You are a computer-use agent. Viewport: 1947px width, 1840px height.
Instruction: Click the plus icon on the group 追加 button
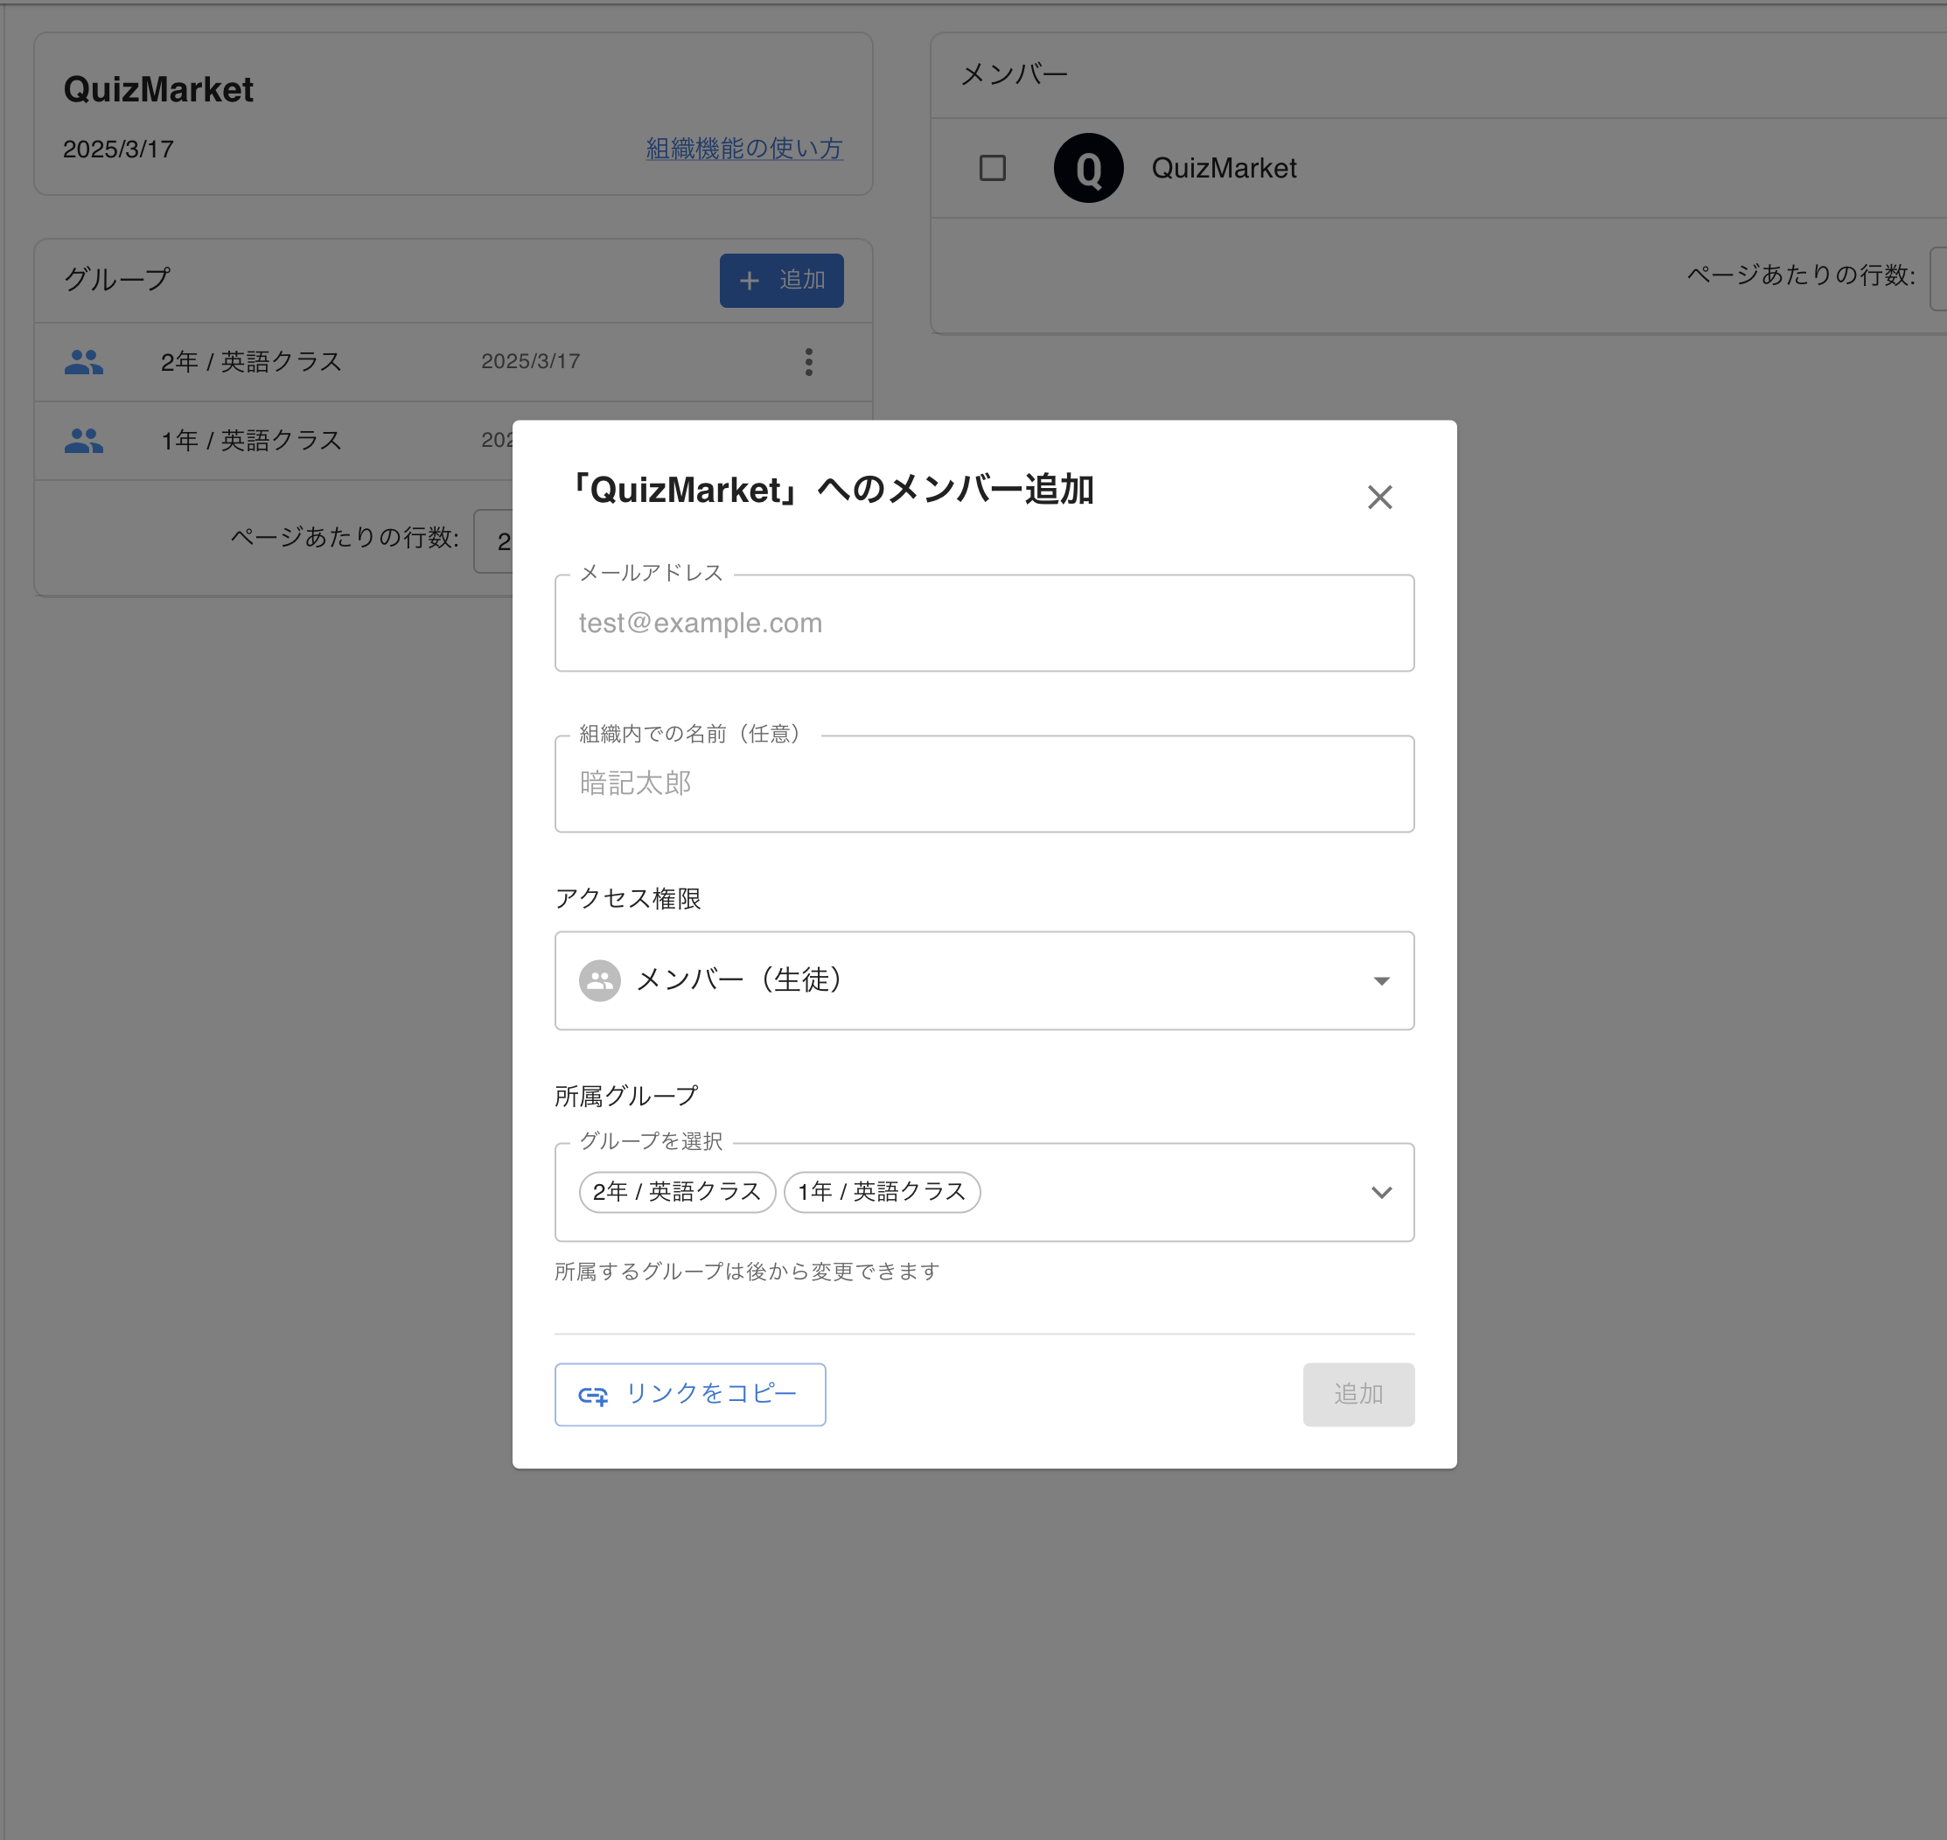tap(749, 281)
